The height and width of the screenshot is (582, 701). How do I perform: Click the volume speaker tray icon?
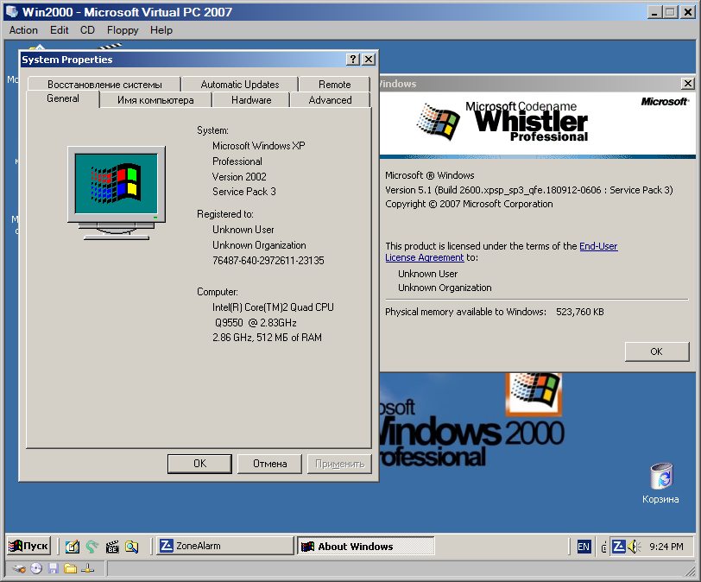pos(634,547)
